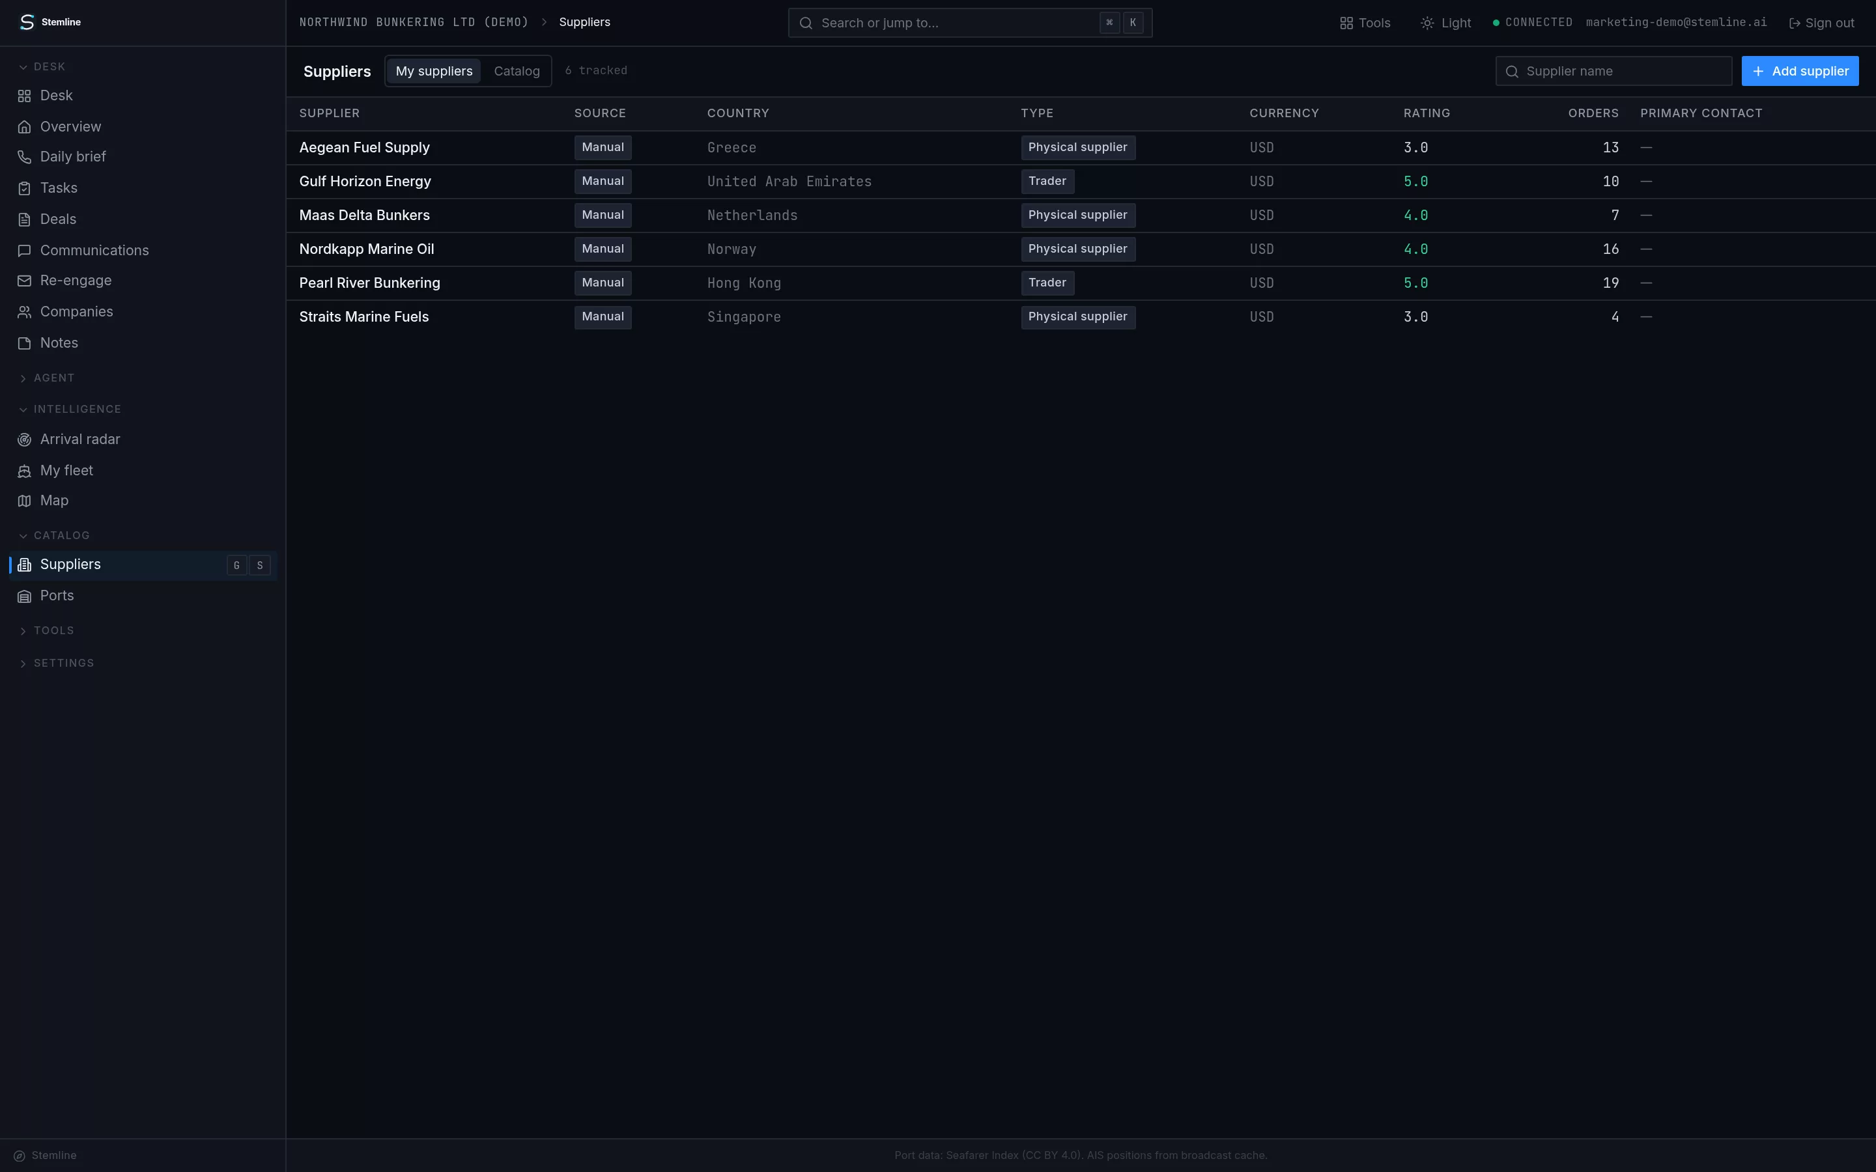Image resolution: width=1876 pixels, height=1172 pixels.
Task: Open Aegean Fuel Supply row
Action: click(x=1081, y=147)
